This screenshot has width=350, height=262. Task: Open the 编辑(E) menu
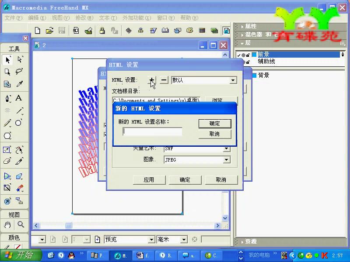tap(37, 18)
